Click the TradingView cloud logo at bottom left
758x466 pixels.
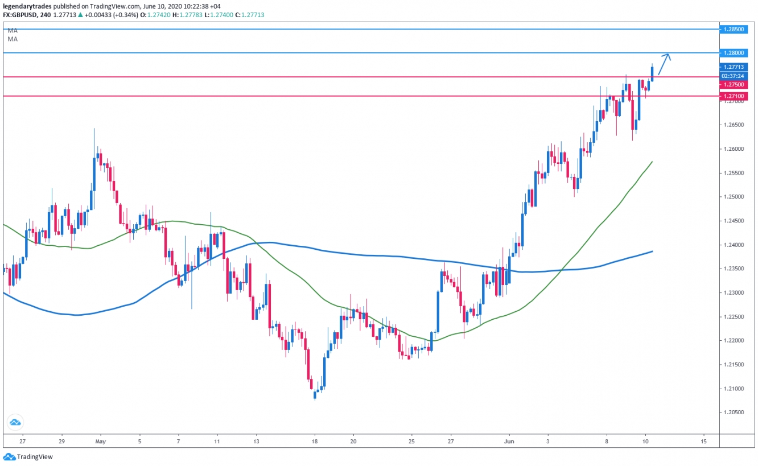tap(9, 456)
